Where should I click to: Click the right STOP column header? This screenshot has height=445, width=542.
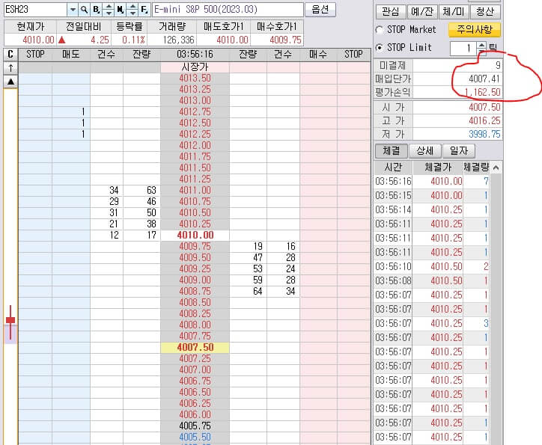353,54
